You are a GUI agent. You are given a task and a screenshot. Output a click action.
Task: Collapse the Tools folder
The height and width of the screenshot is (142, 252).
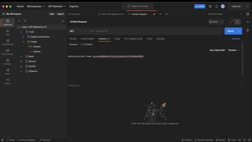click(x=21, y=32)
